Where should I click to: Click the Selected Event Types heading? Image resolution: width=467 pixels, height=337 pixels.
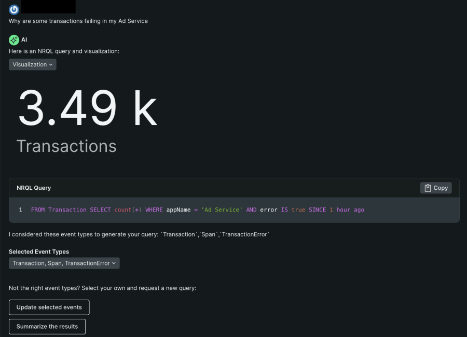click(x=39, y=252)
